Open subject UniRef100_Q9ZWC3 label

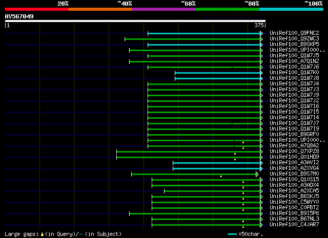[x=294, y=38]
